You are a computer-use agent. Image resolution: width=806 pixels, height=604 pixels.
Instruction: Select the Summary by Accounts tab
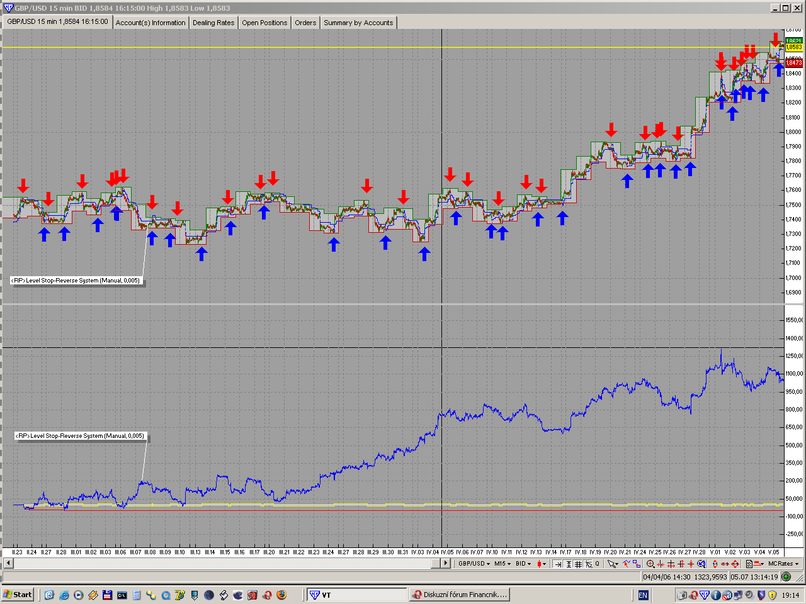tap(358, 23)
